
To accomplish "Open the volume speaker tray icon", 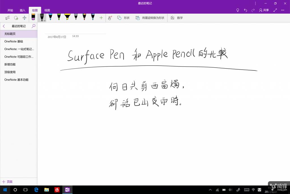I will (x=231, y=190).
